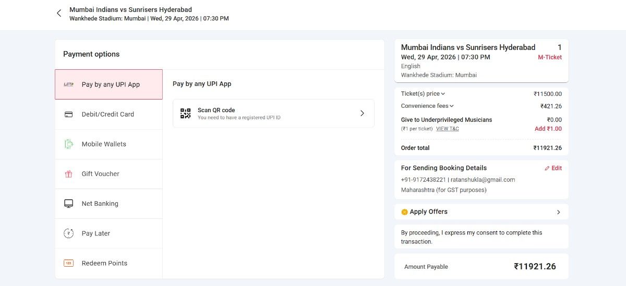Click the ₹421.26 convenience fee value
The height and width of the screenshot is (286, 626).
pyautogui.click(x=551, y=106)
